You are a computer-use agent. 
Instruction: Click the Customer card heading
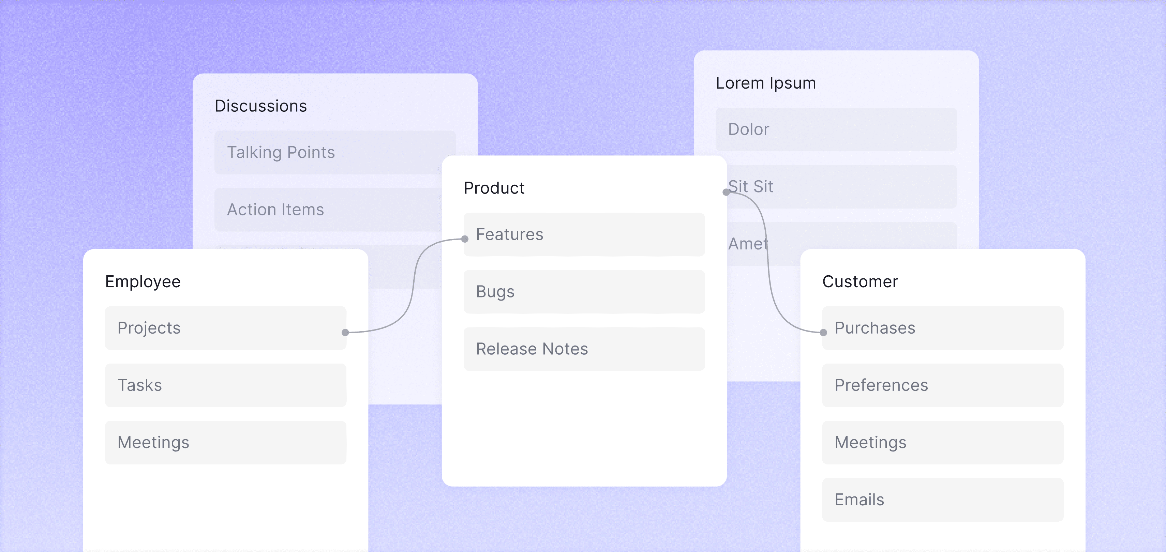click(x=859, y=281)
